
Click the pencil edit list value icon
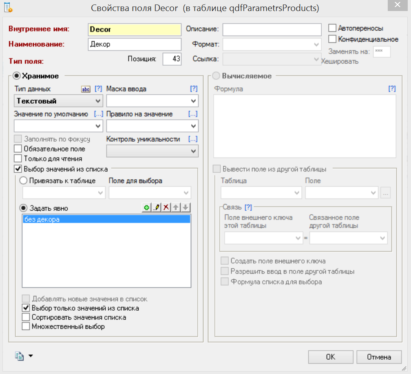156,208
